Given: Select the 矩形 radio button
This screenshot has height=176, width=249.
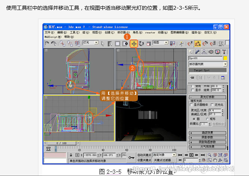Looking at the screenshot, I should point(207,119).
